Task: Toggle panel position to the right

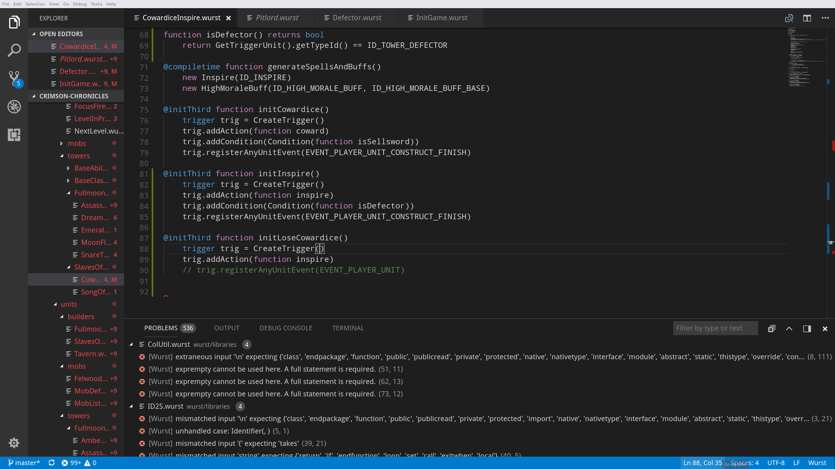Action: point(807,329)
